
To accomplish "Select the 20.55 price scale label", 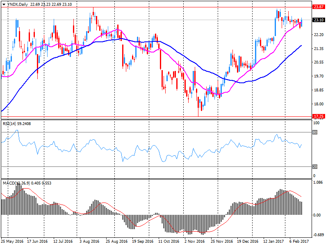I will [319, 62].
